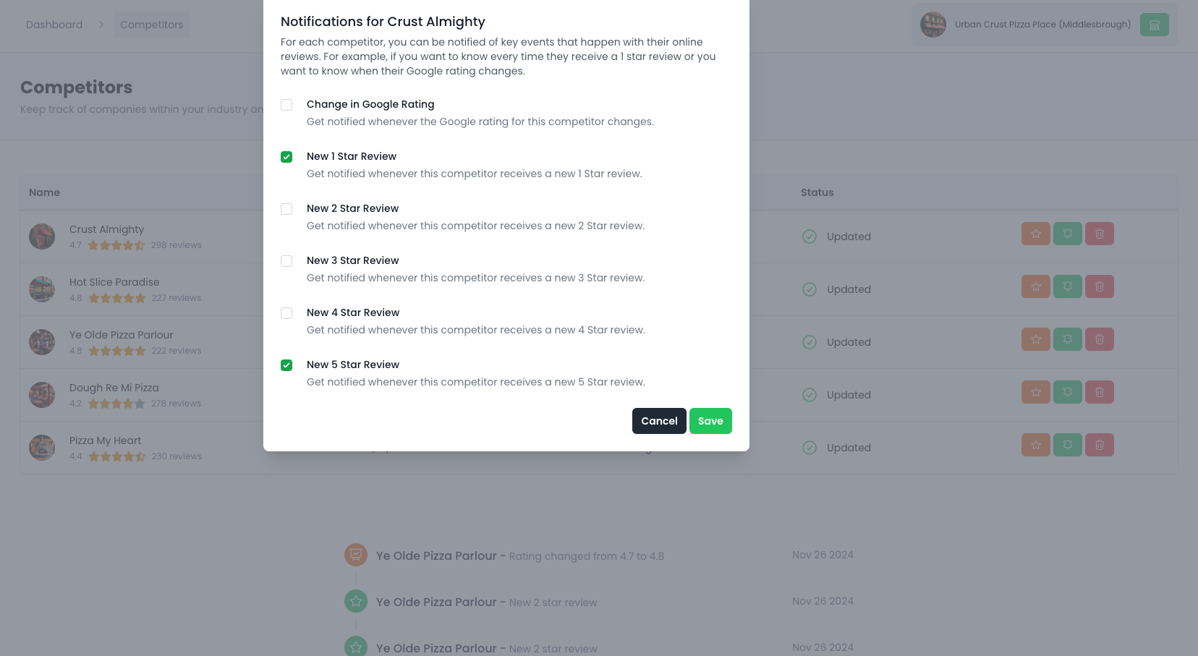
Task: Click the star button for Dough Re Mi Pizza
Action: pyautogui.click(x=1035, y=392)
